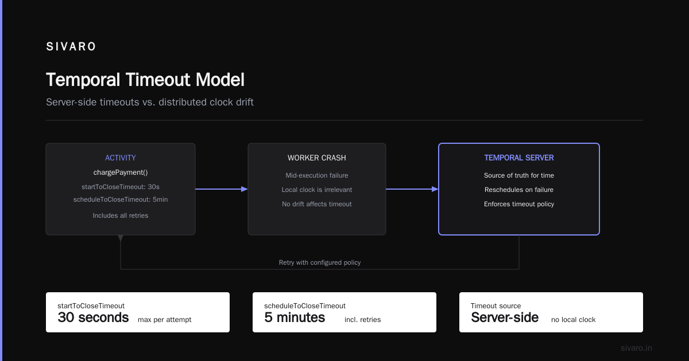The width and height of the screenshot is (689, 361).
Task: Click 'startToCloseTimeout: 30s' line
Action: (121, 187)
